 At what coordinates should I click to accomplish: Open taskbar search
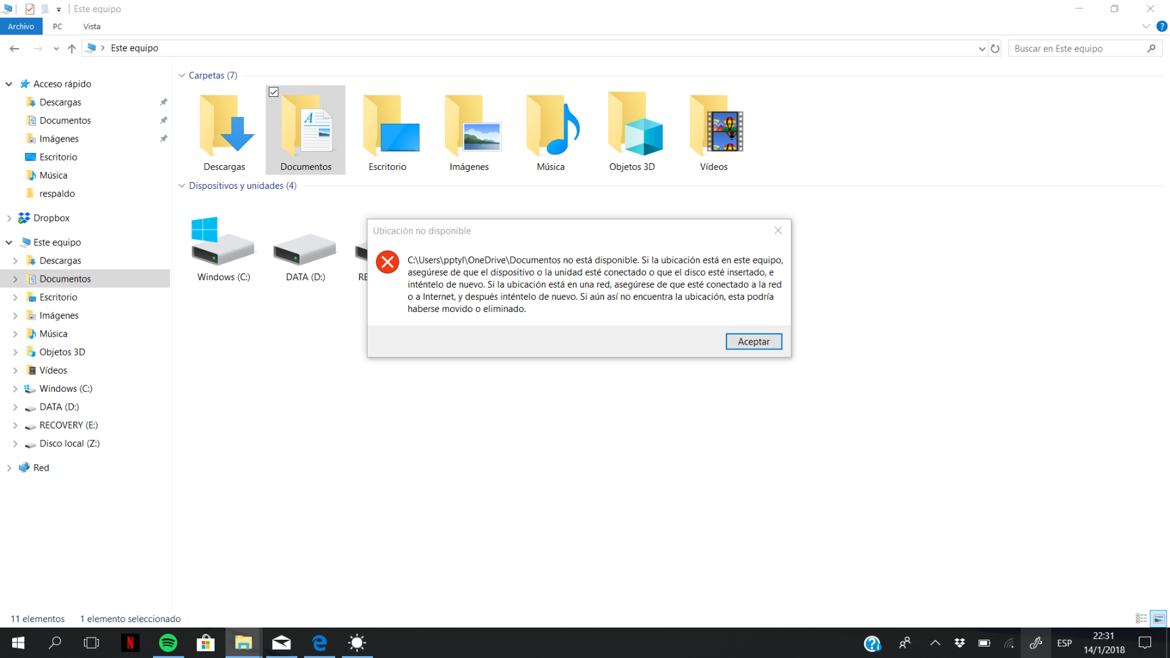point(55,642)
